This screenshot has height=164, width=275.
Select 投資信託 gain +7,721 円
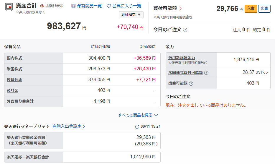[x=146, y=79]
